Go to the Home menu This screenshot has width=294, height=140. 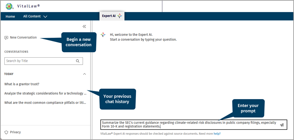click(x=10, y=16)
